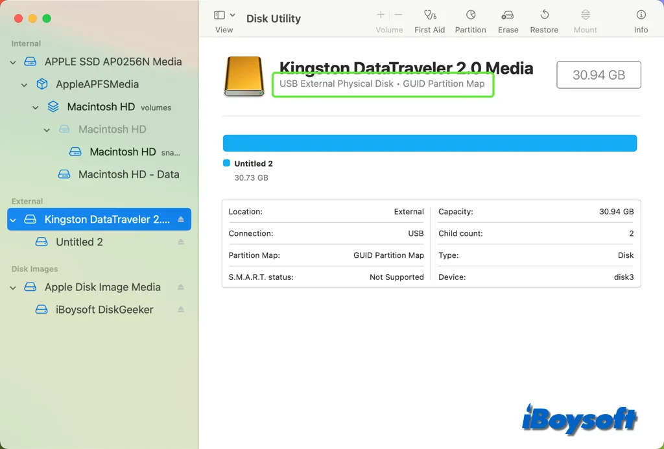Eject the Kingston DataTraveler drive

coord(181,219)
